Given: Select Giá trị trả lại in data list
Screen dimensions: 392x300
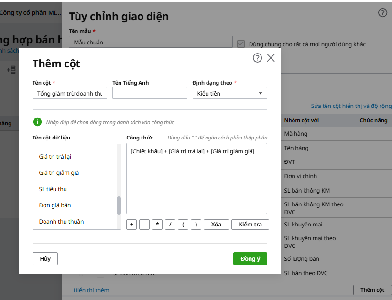Looking at the screenshot, I should pyautogui.click(x=55, y=157).
